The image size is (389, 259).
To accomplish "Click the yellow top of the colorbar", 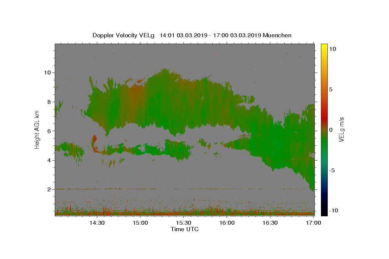I will tap(324, 46).
